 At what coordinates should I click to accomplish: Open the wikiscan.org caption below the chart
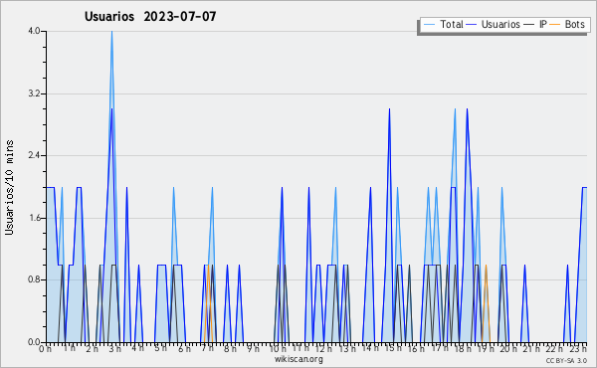(298, 359)
